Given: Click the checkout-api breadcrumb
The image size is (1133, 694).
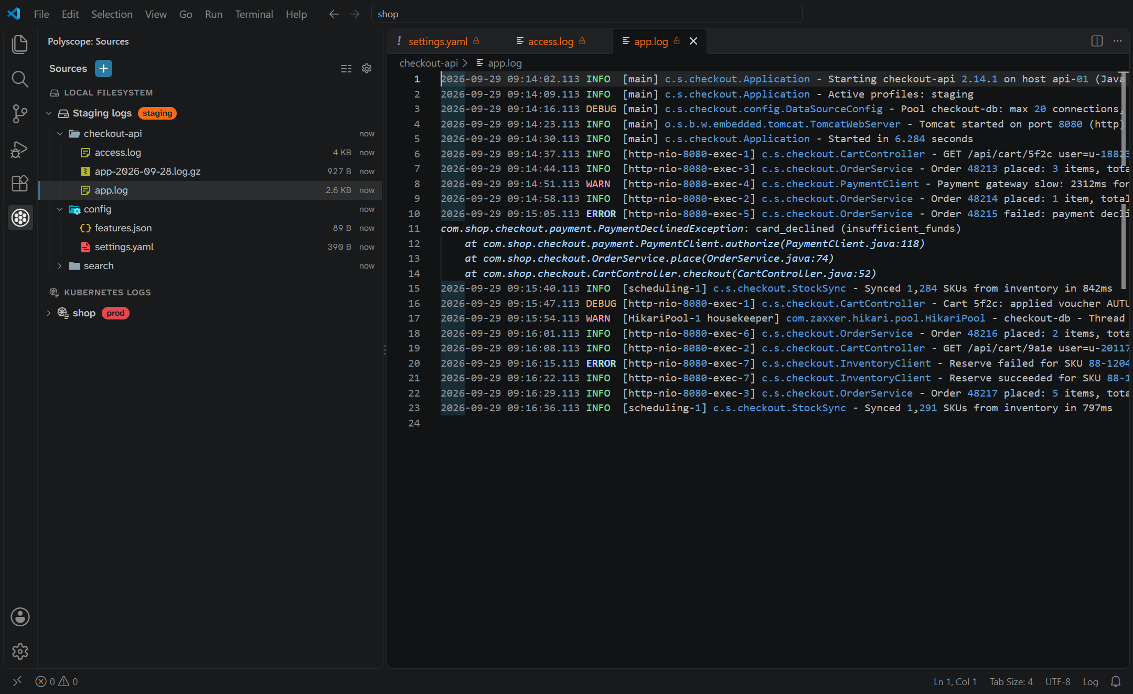Looking at the screenshot, I should [429, 63].
